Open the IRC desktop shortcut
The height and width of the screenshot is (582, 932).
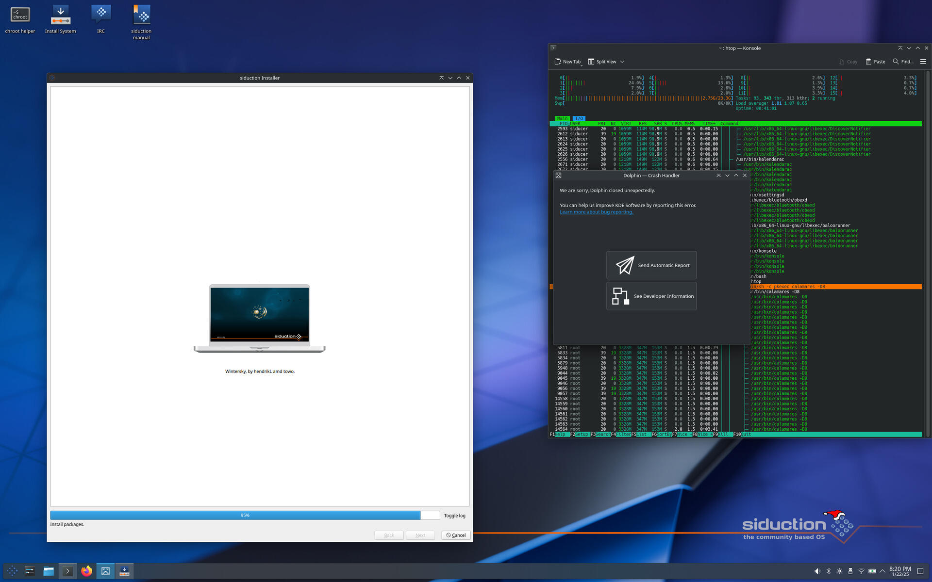pos(101,20)
